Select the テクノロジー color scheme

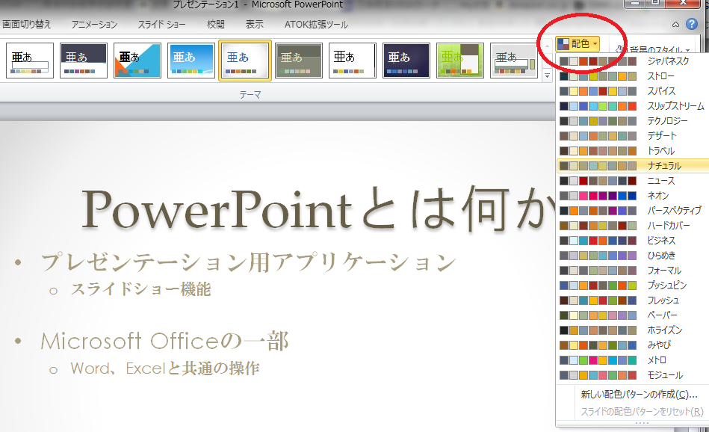tap(633, 121)
